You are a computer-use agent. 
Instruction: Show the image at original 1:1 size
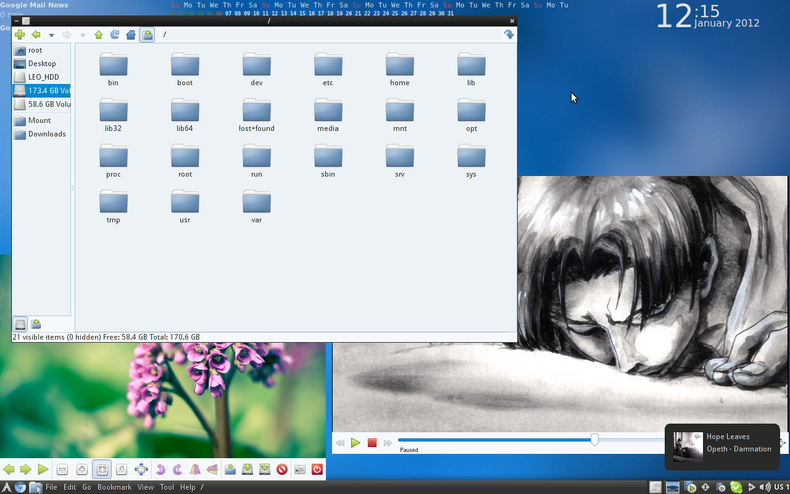pos(122,470)
